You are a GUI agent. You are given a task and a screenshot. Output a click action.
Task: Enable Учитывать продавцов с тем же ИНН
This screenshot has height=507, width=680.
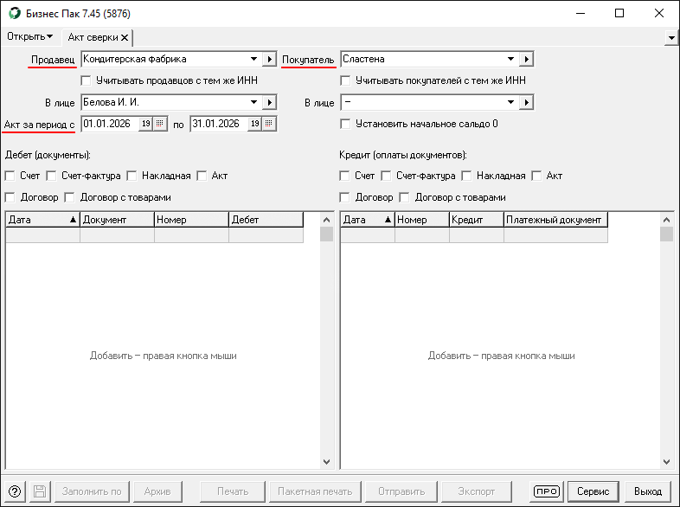(x=87, y=80)
